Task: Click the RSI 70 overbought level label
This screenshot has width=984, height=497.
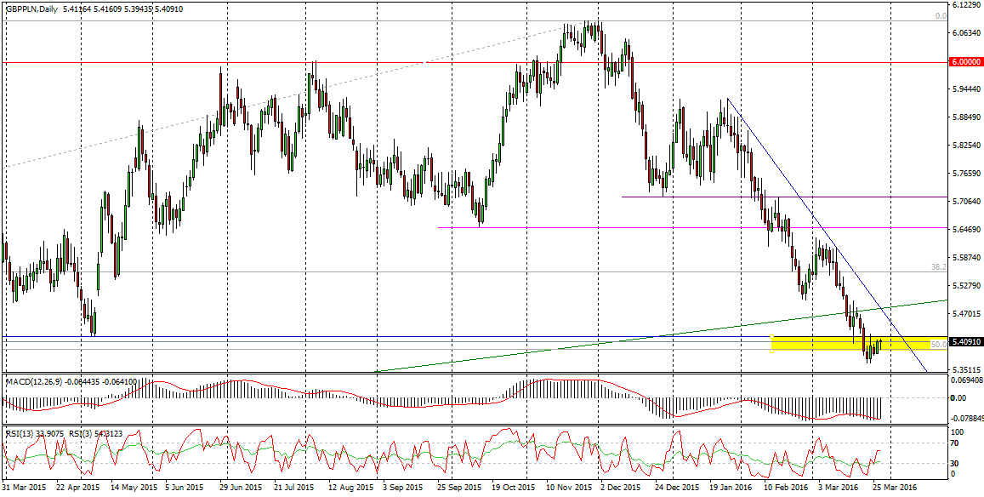Action: (x=955, y=443)
